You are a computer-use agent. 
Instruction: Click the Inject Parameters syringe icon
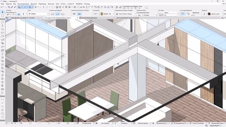pyautogui.click(x=15, y=7)
